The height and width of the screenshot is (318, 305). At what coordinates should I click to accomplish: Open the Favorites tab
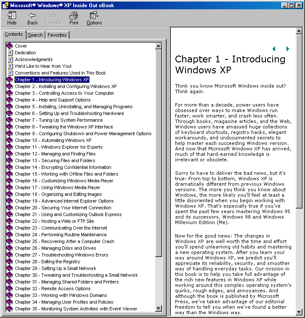[x=57, y=35]
